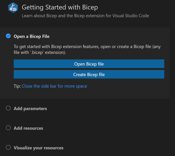Toggle the Visualize your resources step circle
The image size is (175, 156).
coord(8,147)
